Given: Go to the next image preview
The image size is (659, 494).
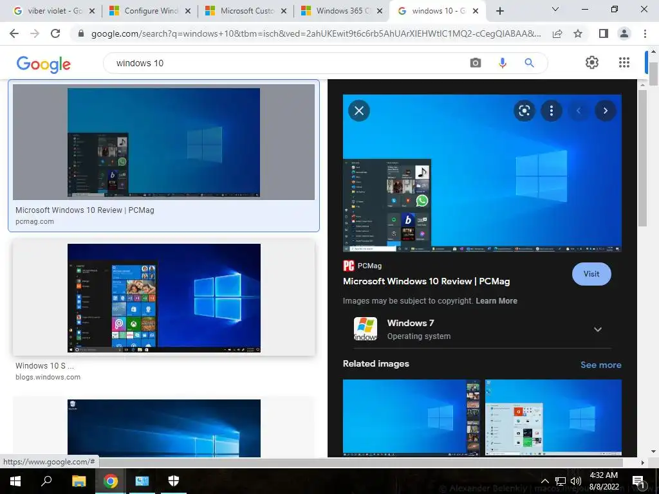Looking at the screenshot, I should click(x=605, y=111).
